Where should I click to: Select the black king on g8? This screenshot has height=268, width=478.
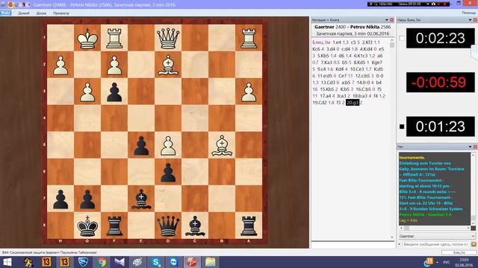pos(87,226)
